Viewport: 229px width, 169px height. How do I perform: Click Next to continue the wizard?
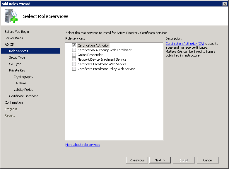160,160
